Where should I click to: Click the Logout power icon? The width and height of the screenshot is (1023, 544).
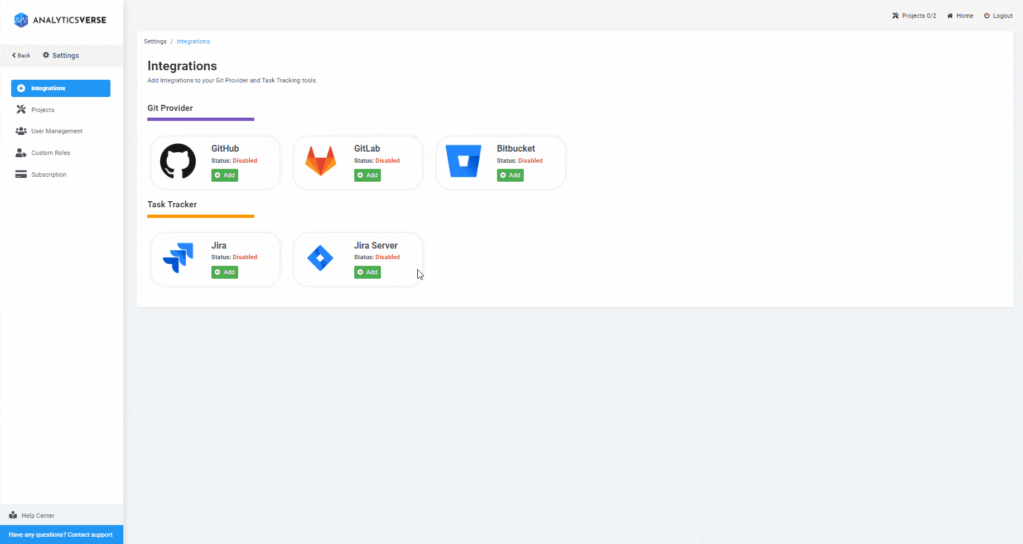click(x=986, y=15)
